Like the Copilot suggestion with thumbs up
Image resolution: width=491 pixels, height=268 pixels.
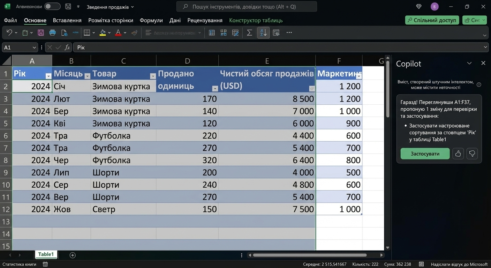(458, 154)
